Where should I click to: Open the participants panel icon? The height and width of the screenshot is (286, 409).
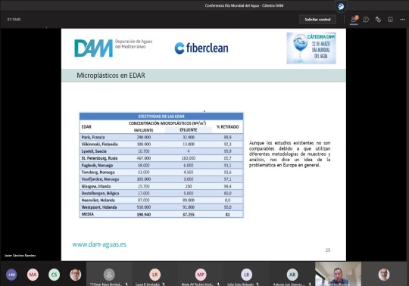pyautogui.click(x=354, y=19)
